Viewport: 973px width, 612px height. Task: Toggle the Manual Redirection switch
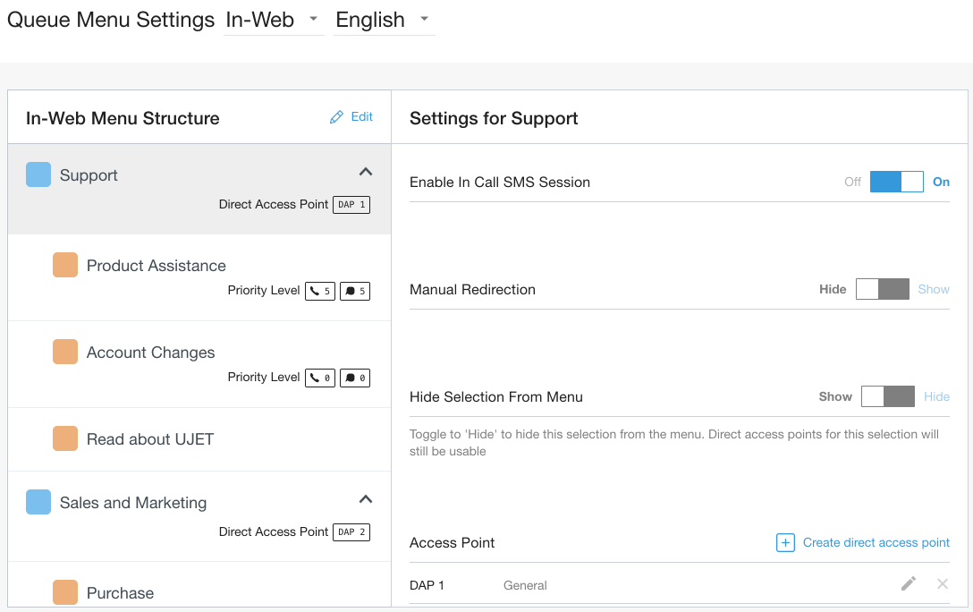click(882, 289)
